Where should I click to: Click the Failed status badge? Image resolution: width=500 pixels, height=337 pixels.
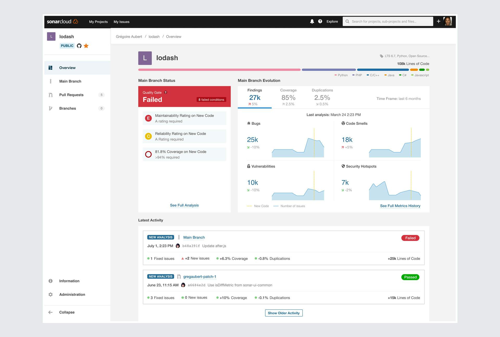click(x=410, y=238)
